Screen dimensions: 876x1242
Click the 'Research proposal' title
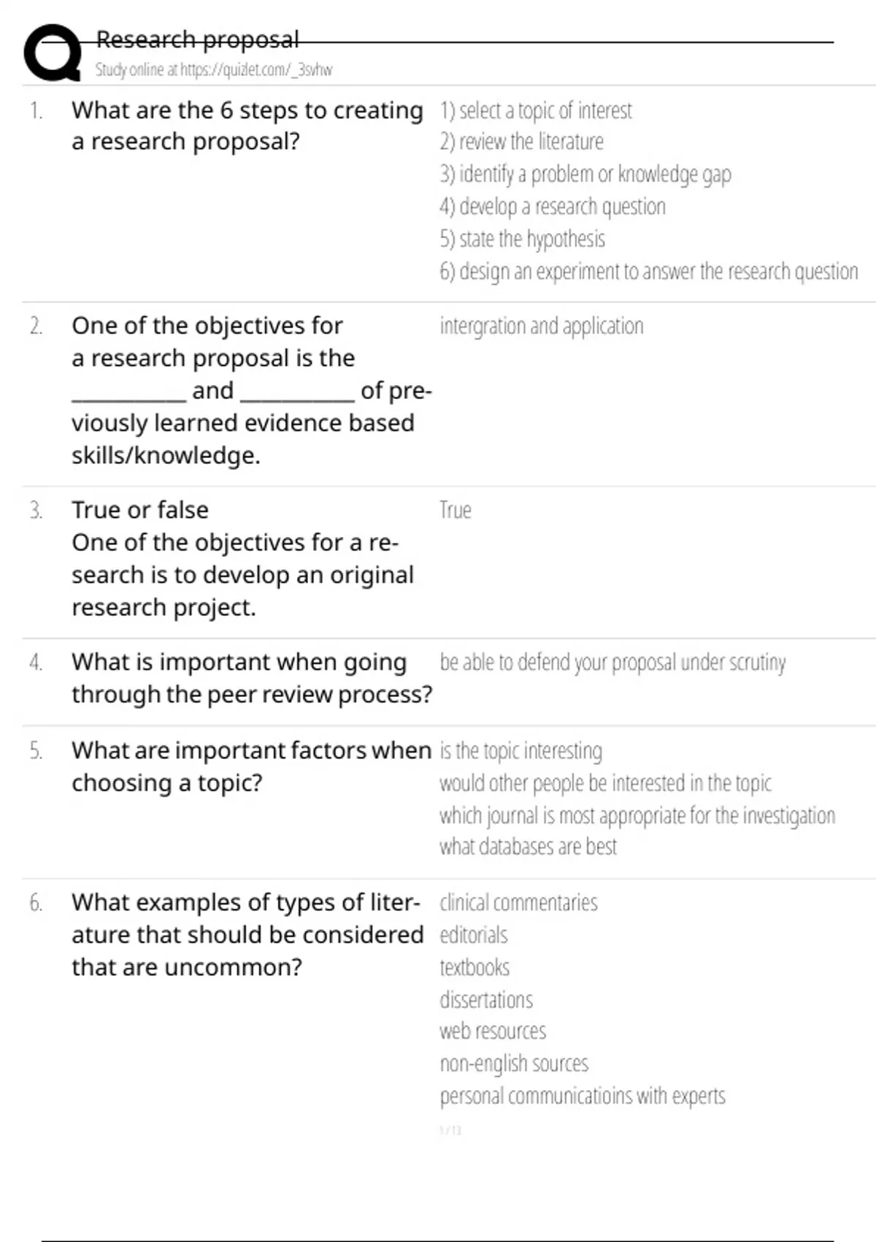click(x=197, y=39)
